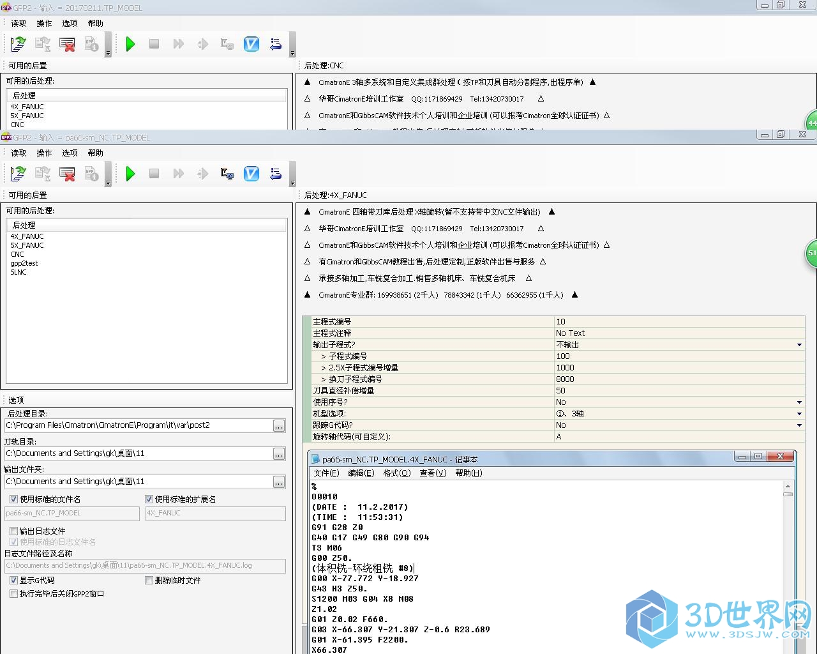Viewport: 817px width, 654px height.
Task: Browse for 后处理目录 with its ... button
Action: click(279, 426)
